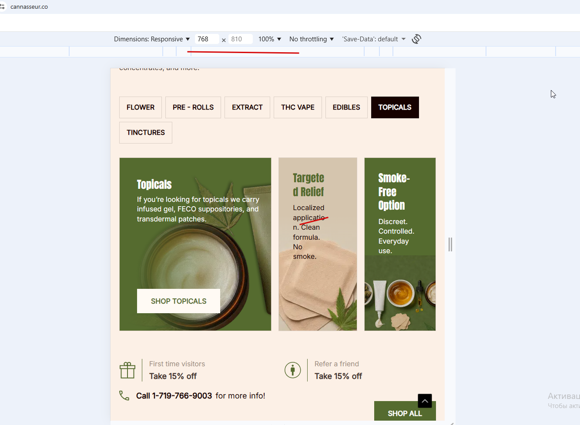Open the Dimensions: Responsive dropdown
This screenshot has height=425, width=580.
point(152,39)
